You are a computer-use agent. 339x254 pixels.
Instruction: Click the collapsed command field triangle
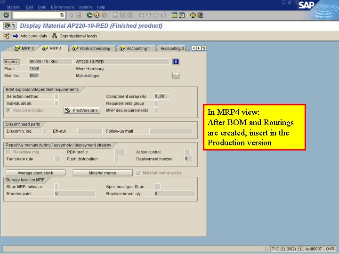71,15
